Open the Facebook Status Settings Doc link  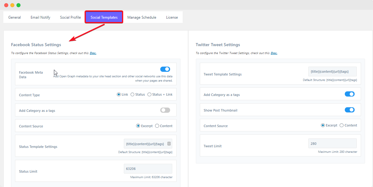pos(93,53)
